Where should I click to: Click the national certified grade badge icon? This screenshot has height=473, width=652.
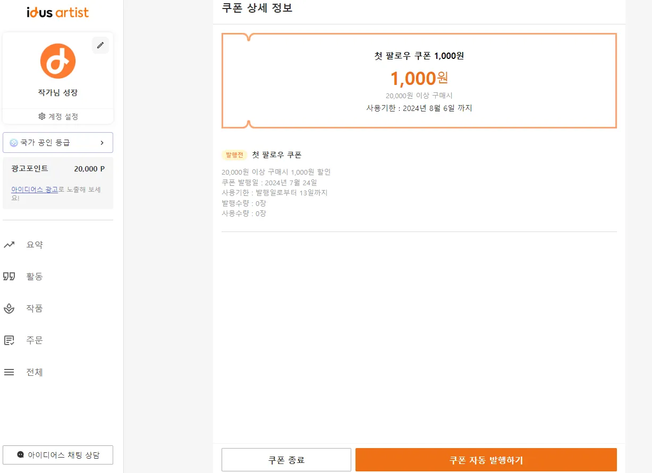tap(14, 143)
